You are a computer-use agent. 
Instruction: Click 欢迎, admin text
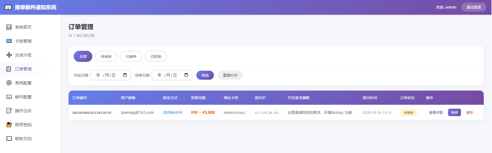point(446,7)
